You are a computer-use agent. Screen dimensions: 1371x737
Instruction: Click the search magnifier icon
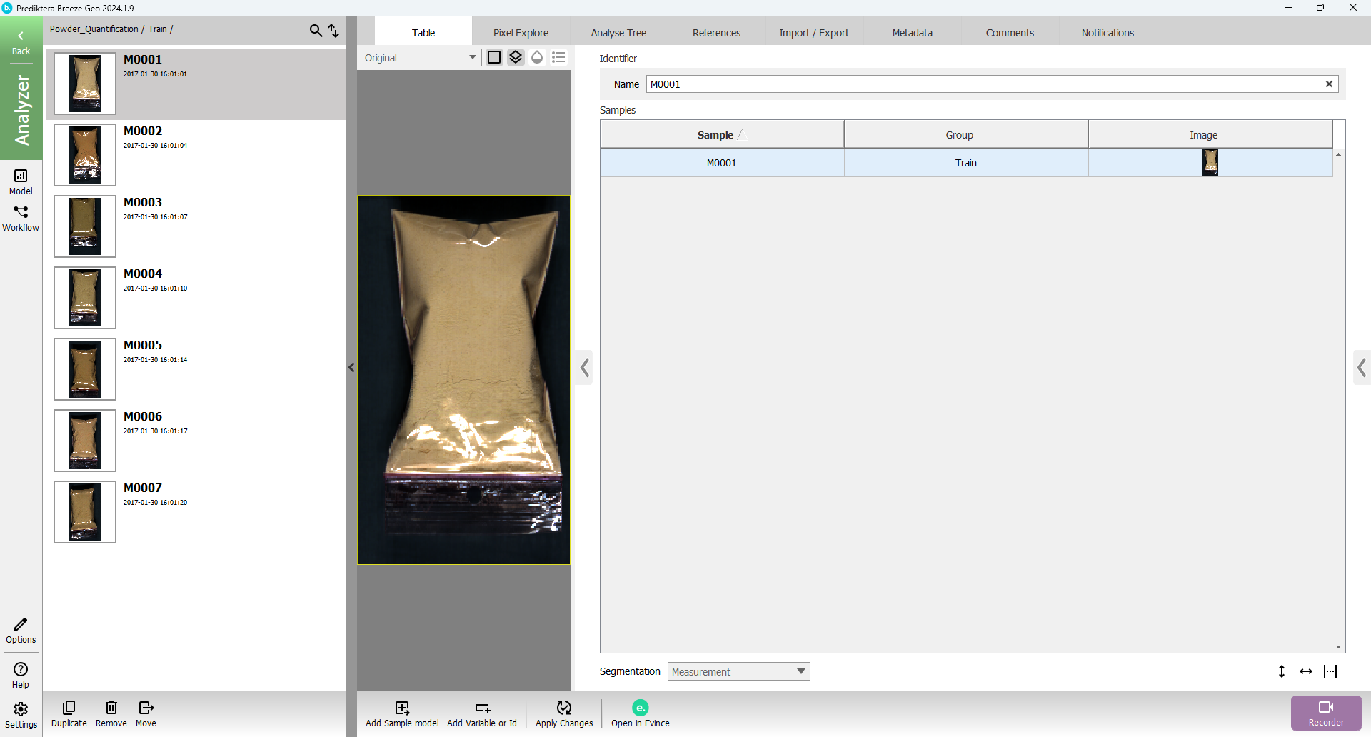(315, 30)
